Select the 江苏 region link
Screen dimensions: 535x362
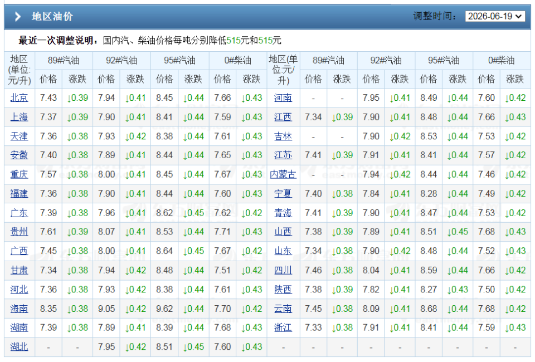283,155
